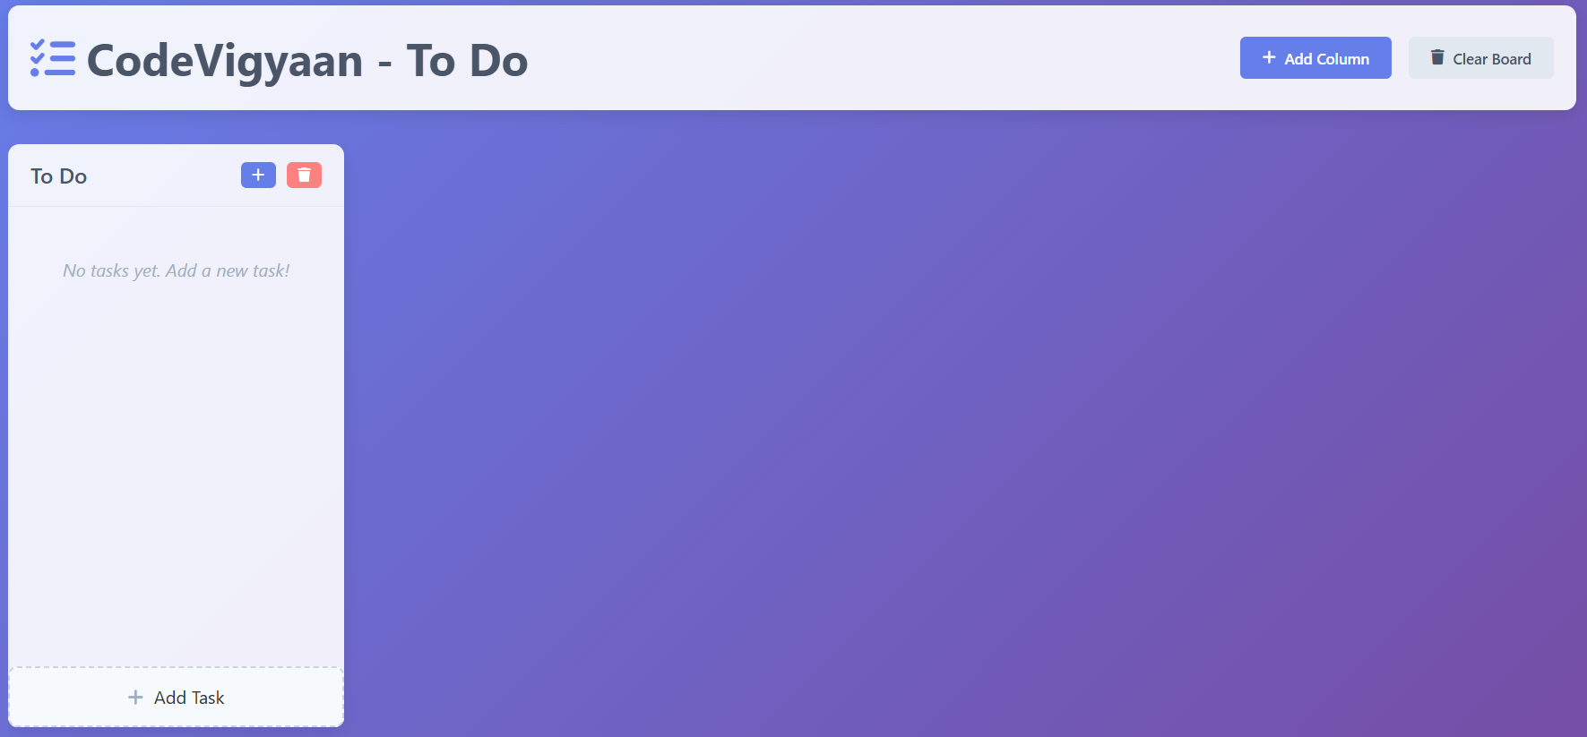
Task: Click the dash separator in the page heading
Action: click(x=385, y=64)
